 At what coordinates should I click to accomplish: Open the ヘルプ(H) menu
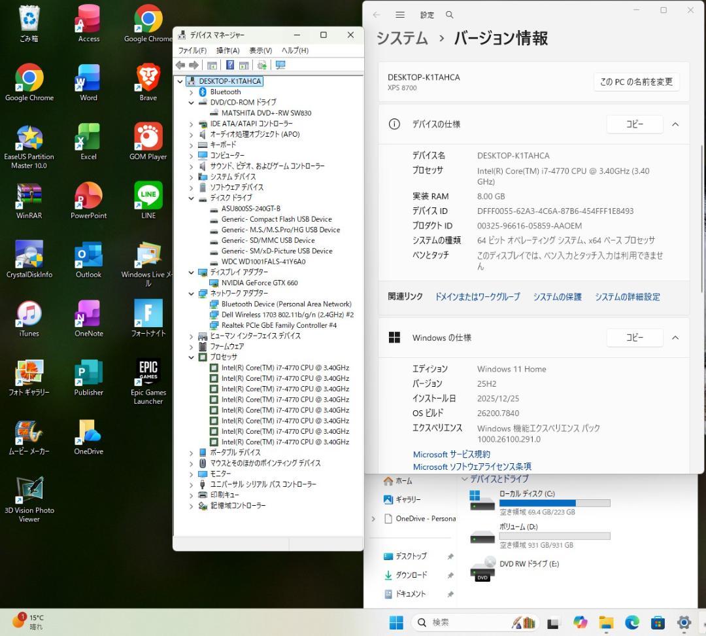[x=295, y=50]
